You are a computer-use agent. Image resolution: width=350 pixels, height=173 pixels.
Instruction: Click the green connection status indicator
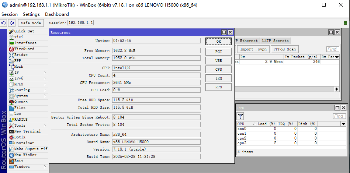[346, 23]
